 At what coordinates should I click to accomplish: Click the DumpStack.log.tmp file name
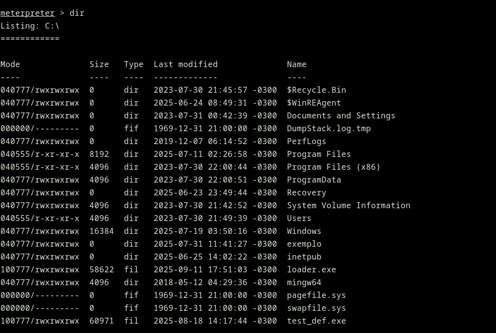329,128
